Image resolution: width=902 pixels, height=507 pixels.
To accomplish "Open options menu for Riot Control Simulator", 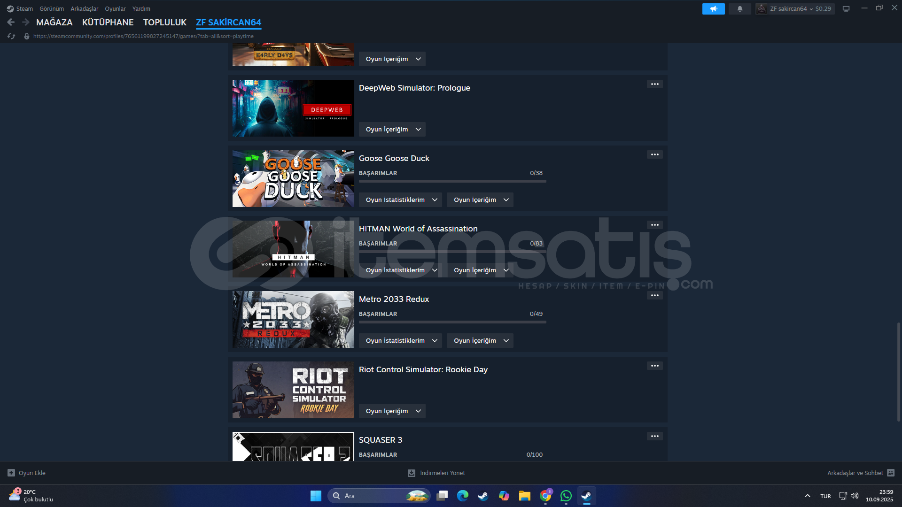I will coord(655,366).
